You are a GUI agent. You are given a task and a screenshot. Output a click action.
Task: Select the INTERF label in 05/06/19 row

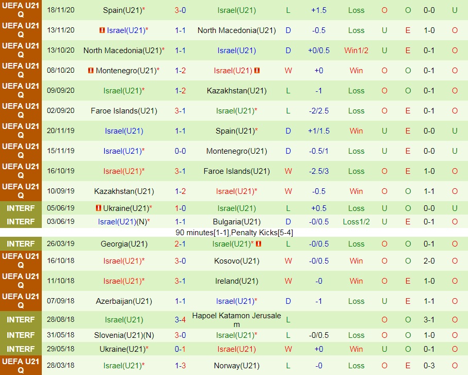click(x=21, y=208)
